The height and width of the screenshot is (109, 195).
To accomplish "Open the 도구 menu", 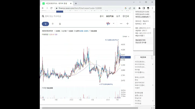I will pos(118,16).
